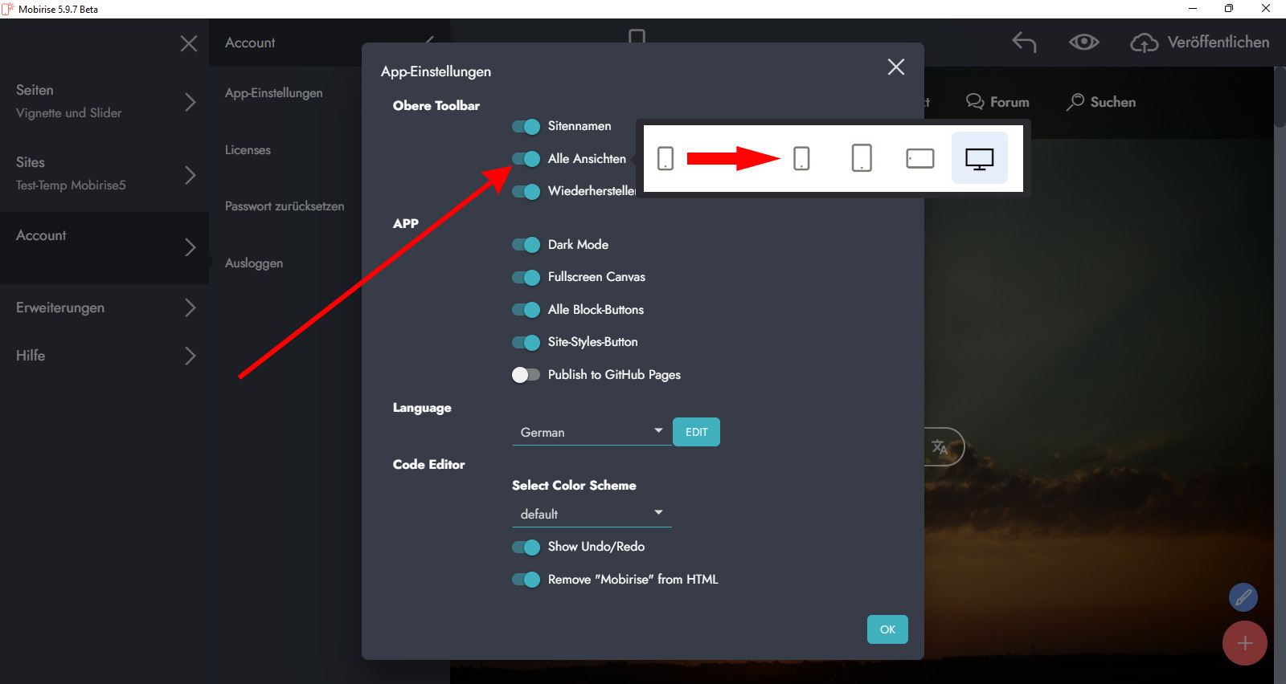
Task: Click the undo arrow icon in top bar
Action: pos(1024,42)
